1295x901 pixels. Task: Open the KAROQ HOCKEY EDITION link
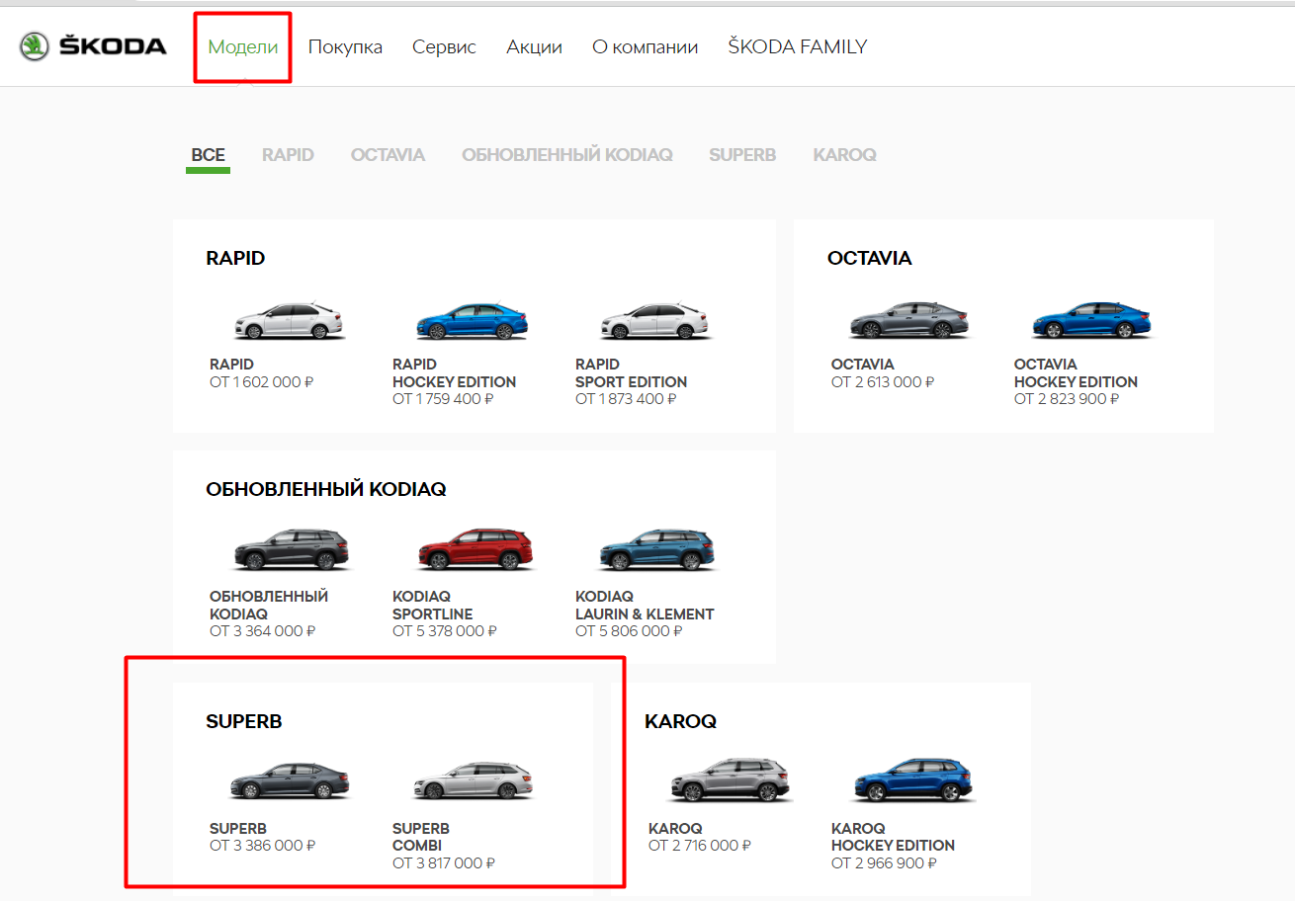893,837
